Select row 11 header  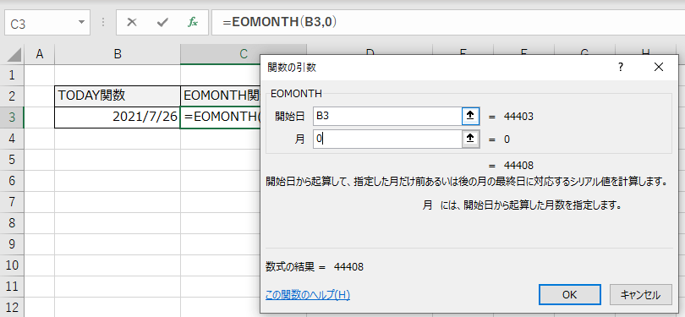click(x=12, y=287)
